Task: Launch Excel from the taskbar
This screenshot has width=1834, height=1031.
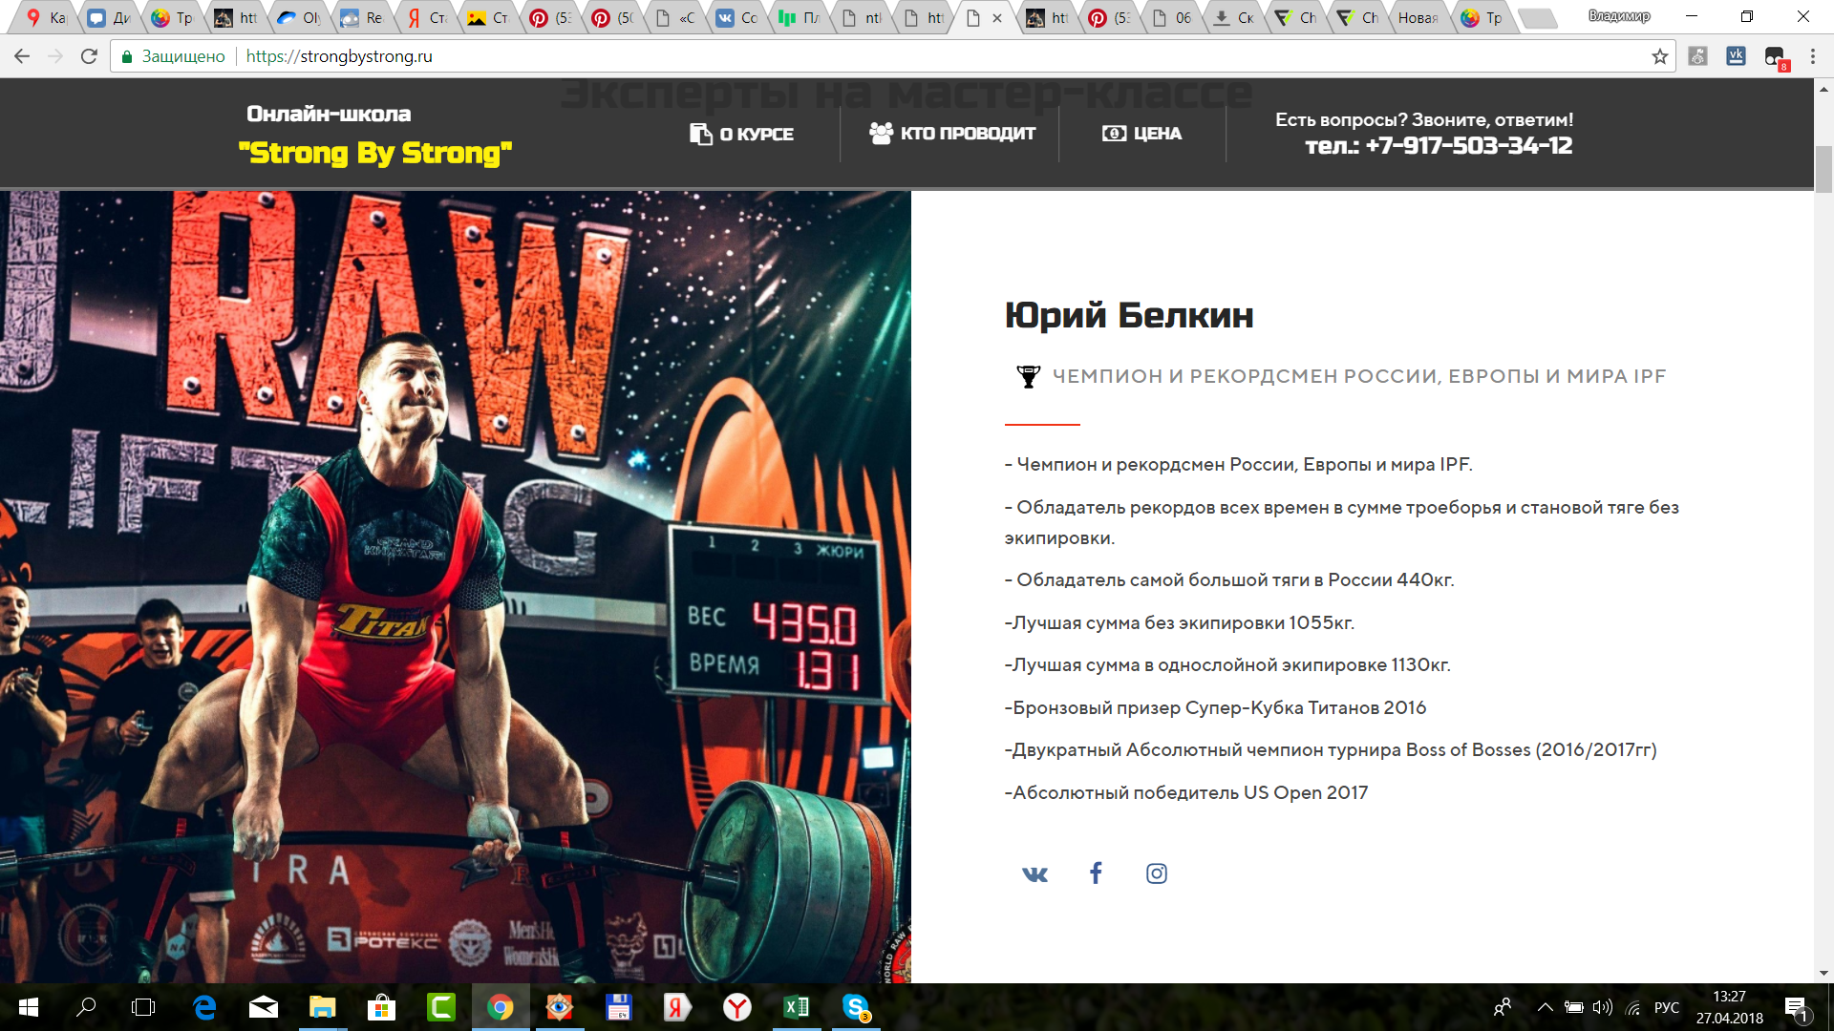Action: tap(797, 1007)
